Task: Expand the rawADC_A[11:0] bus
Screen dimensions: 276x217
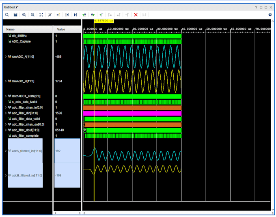Action: coord(6,57)
